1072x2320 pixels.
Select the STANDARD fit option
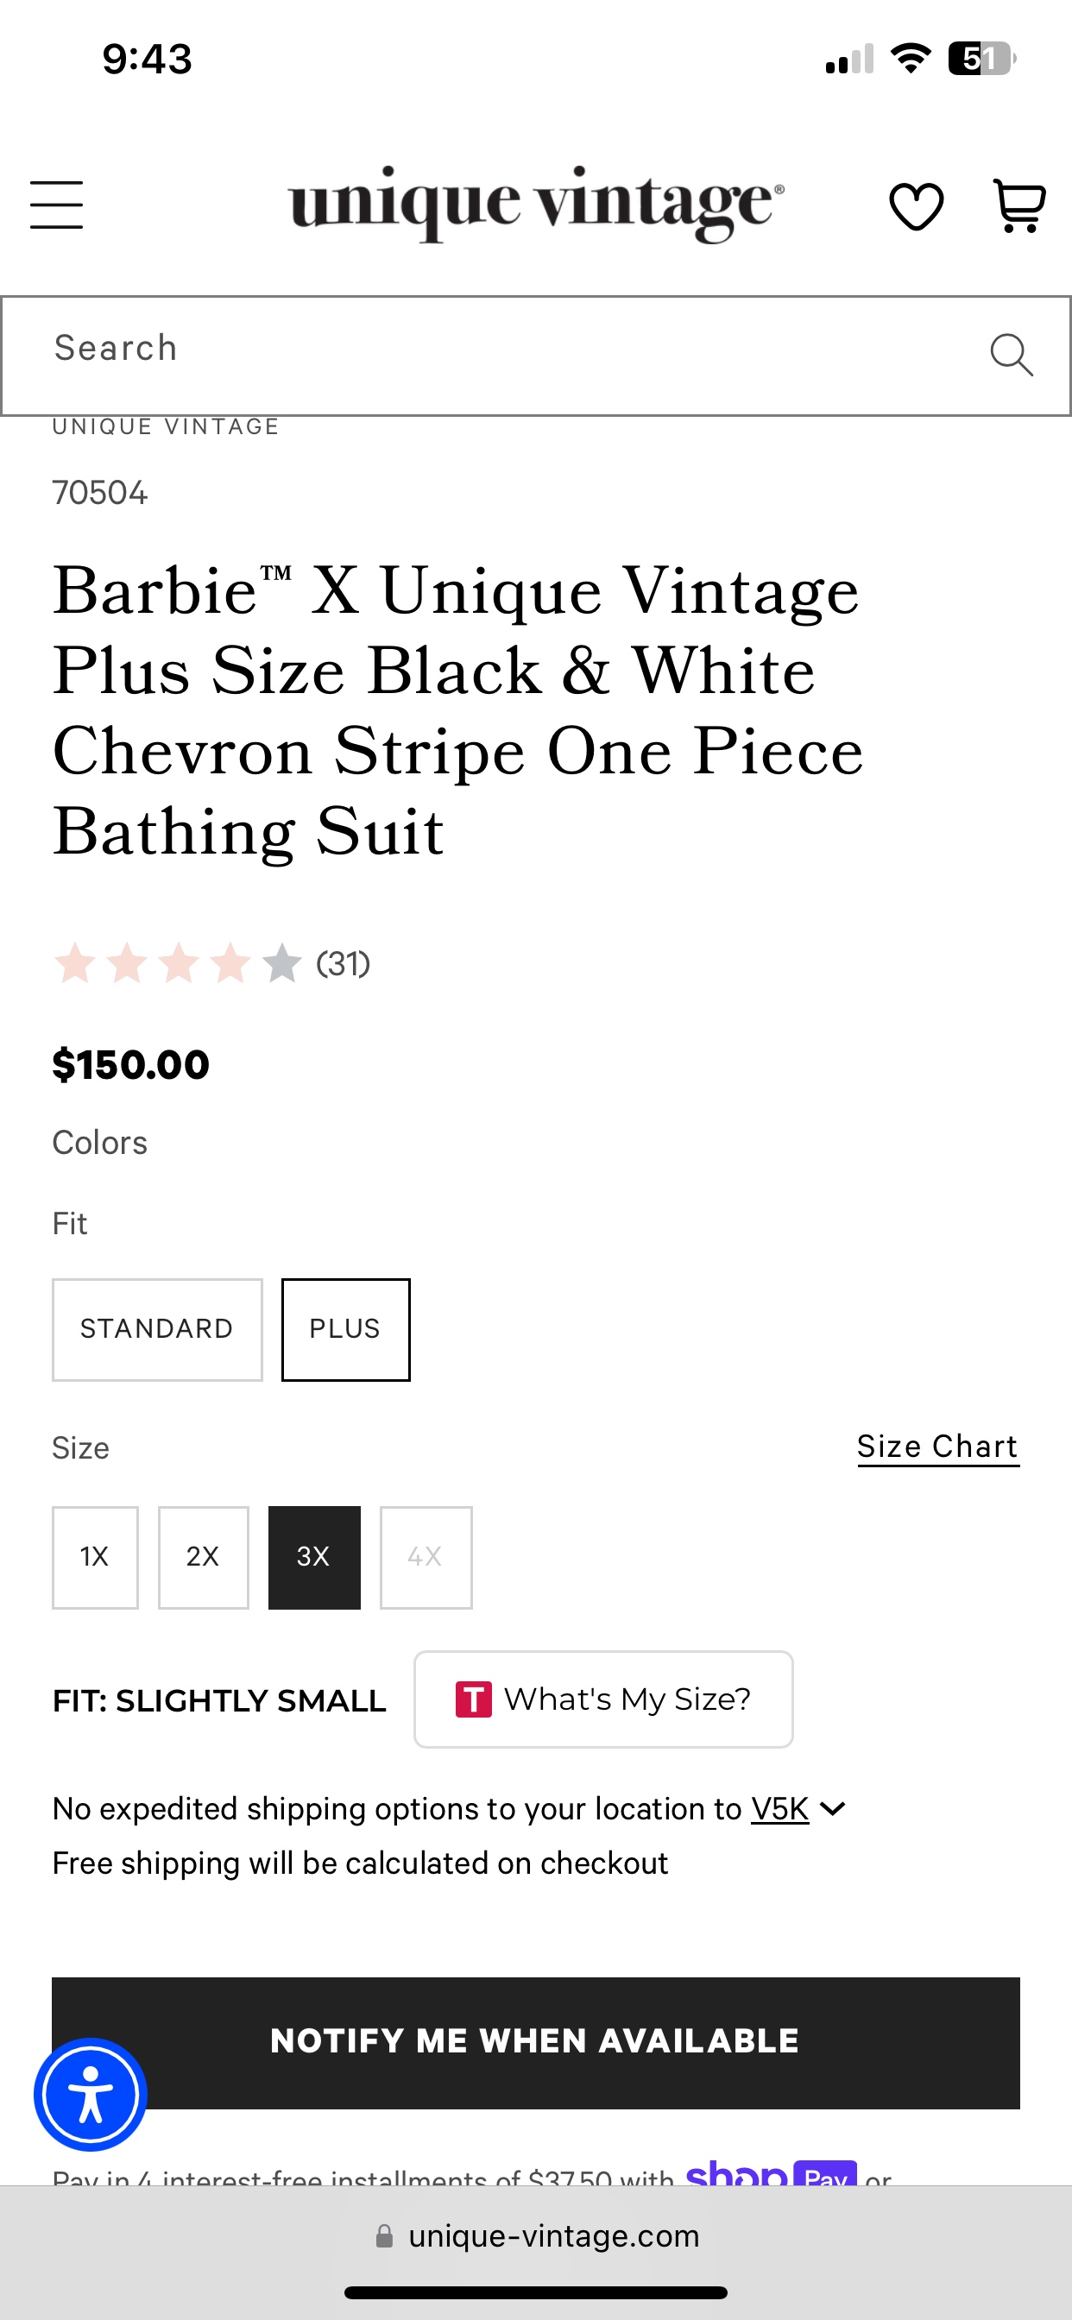click(157, 1329)
